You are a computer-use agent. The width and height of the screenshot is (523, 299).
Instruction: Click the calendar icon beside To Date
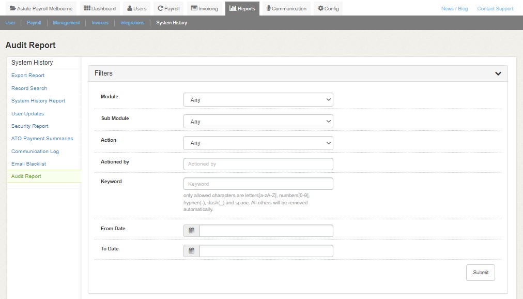tap(191, 251)
